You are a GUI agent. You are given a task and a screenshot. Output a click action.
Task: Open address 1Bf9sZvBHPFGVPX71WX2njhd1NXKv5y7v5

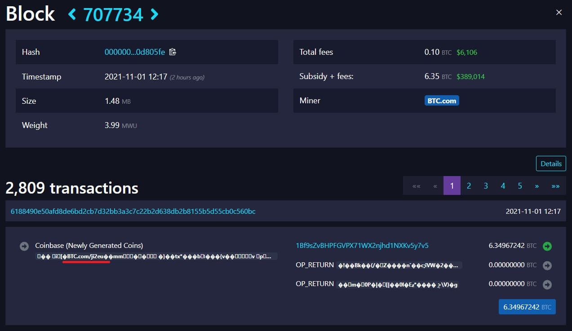[x=362, y=246]
